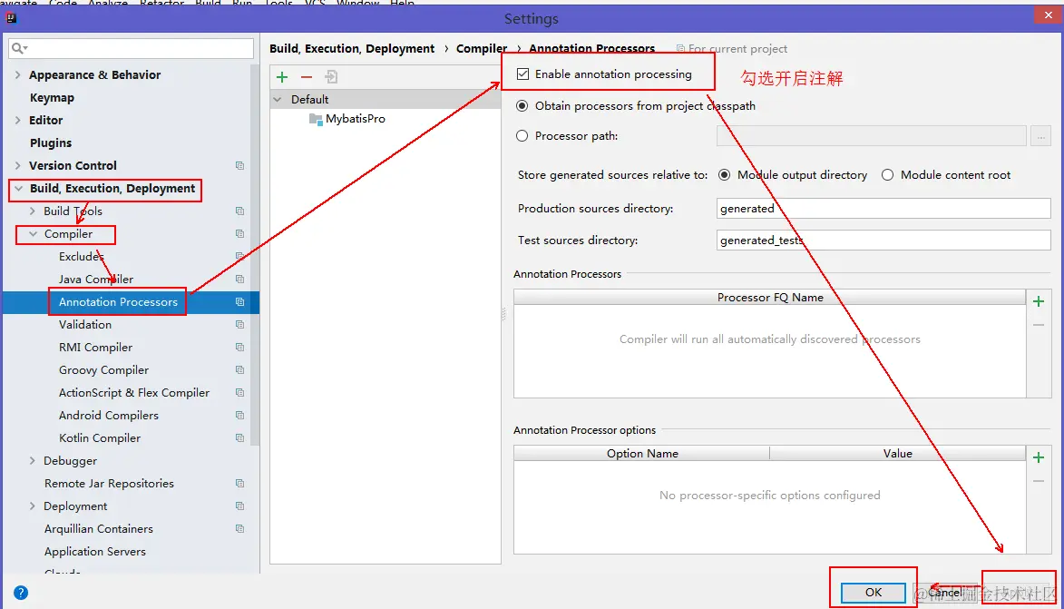Click project-level icon beside Annotation Processors
Image resolution: width=1064 pixels, height=609 pixels.
tap(239, 302)
